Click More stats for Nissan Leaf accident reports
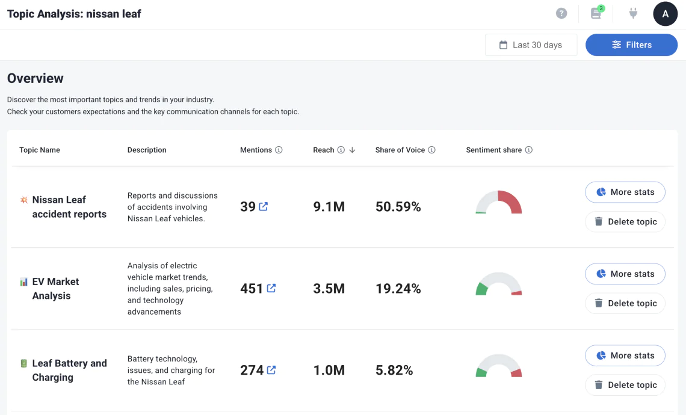The height and width of the screenshot is (415, 686). tap(625, 192)
